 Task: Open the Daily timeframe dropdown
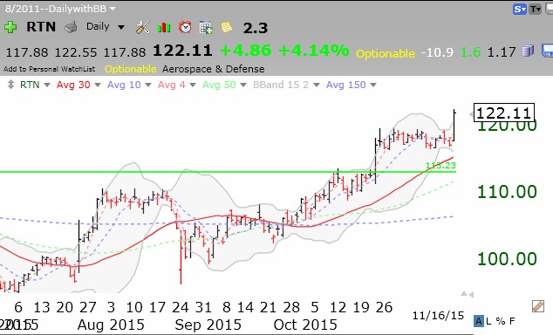[x=106, y=27]
